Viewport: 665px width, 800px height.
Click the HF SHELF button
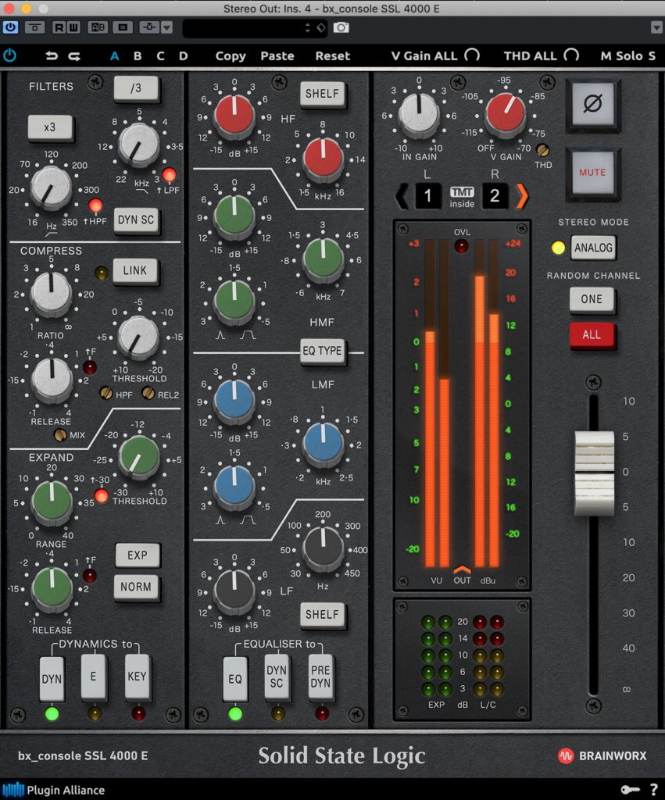click(x=322, y=94)
